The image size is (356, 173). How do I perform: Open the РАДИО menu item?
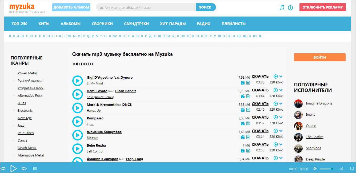tap(204, 24)
